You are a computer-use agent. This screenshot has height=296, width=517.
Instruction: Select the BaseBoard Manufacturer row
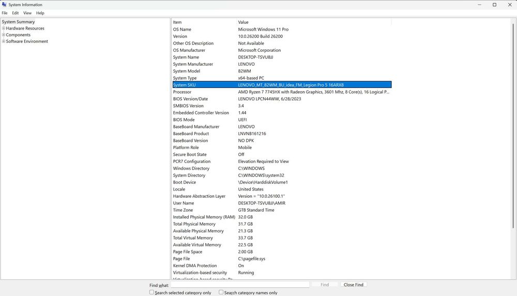[x=282, y=126]
